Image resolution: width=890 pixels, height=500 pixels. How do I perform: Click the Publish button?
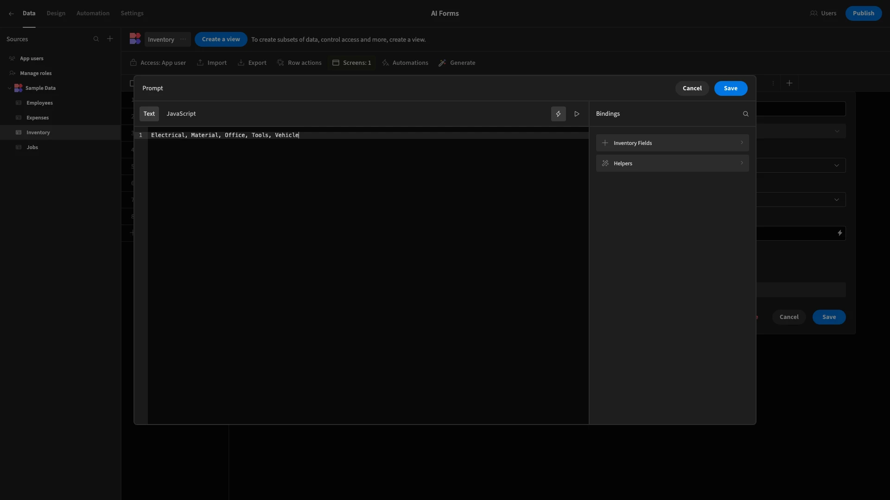coord(864,13)
